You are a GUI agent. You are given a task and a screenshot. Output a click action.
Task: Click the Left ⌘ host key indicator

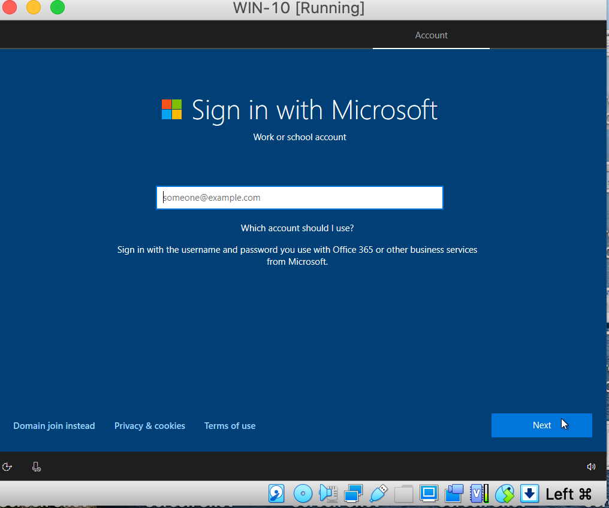[x=569, y=494]
